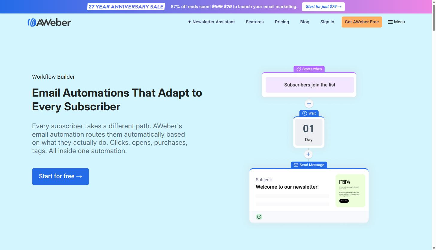Open the Pricing page
This screenshot has height=250, width=436.
click(282, 22)
